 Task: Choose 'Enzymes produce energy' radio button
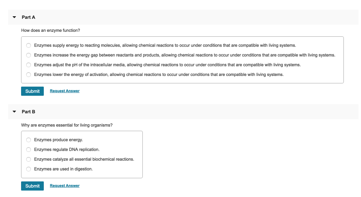pos(28,140)
